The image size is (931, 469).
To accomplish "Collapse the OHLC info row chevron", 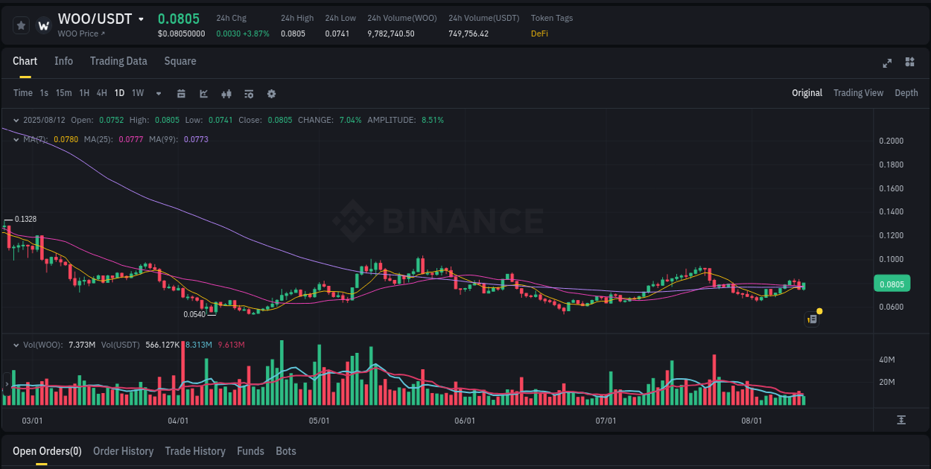I will tap(16, 120).
